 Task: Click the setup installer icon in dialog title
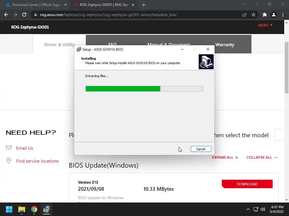(x=79, y=49)
